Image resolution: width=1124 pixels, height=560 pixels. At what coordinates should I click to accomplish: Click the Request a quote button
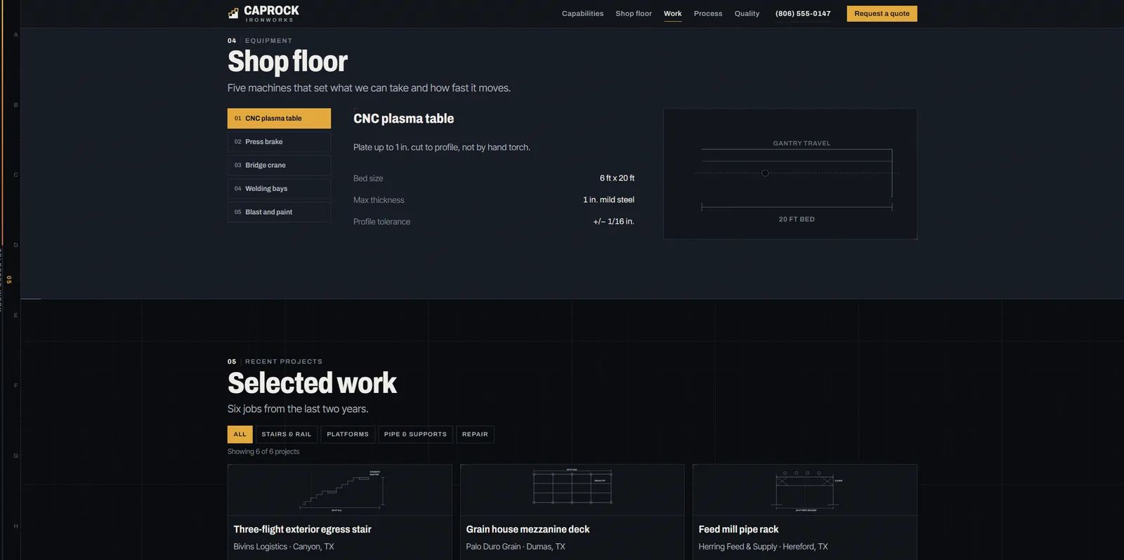coord(882,13)
